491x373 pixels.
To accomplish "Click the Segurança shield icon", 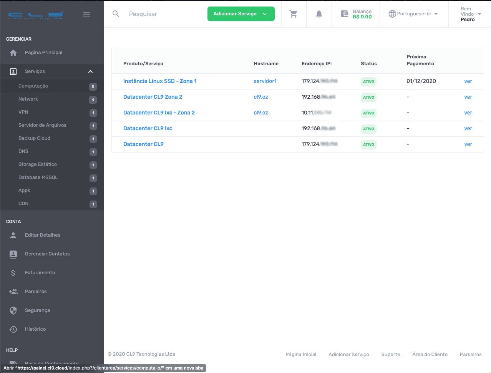I will [13, 310].
